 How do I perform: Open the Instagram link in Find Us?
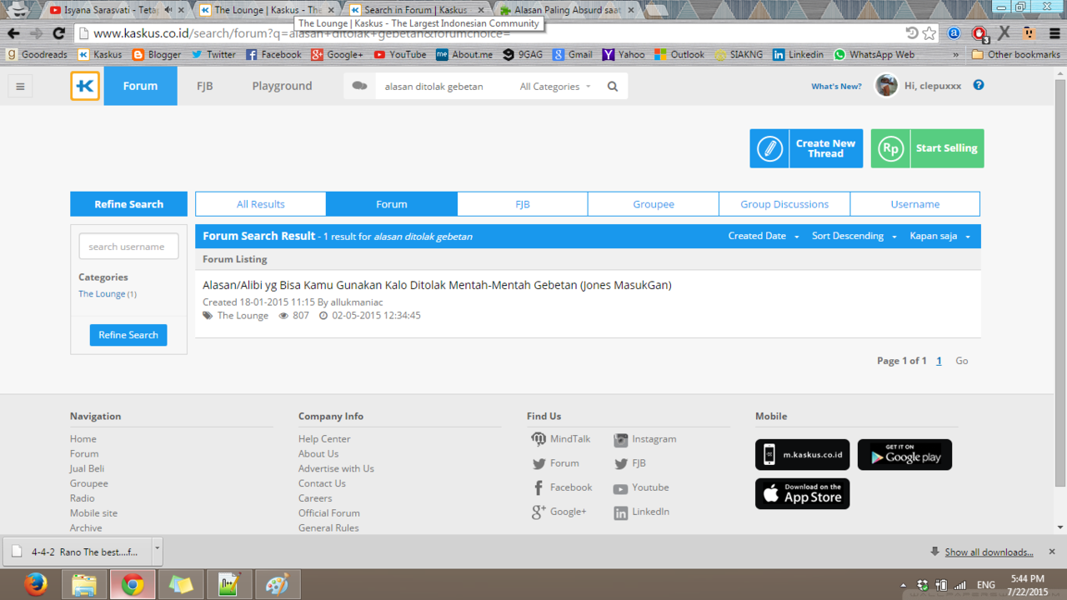[x=645, y=439]
